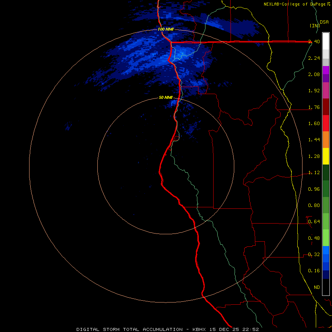Screen dimensions: 332x332
Task: Select the 1.28 legend value
Action: point(314,156)
